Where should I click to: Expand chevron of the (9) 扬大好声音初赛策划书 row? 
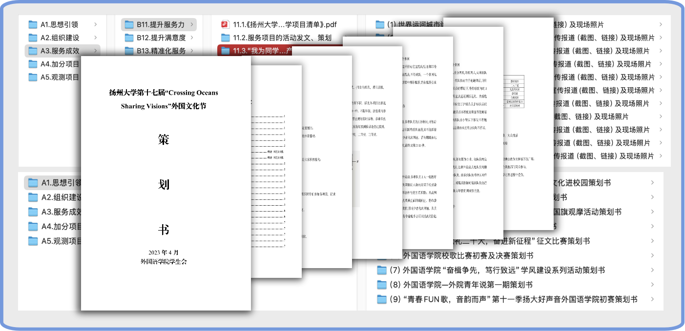[653, 299]
